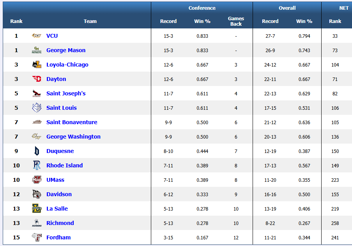Click the Fordham ram logo
The height and width of the screenshot is (246, 352).
[x=37, y=237]
